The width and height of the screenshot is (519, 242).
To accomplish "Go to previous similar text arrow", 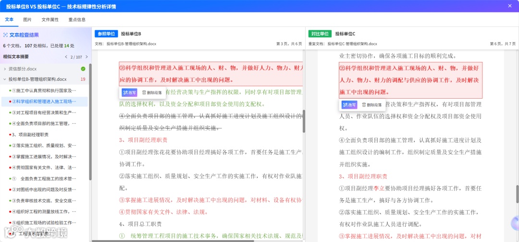I will 66,57.
